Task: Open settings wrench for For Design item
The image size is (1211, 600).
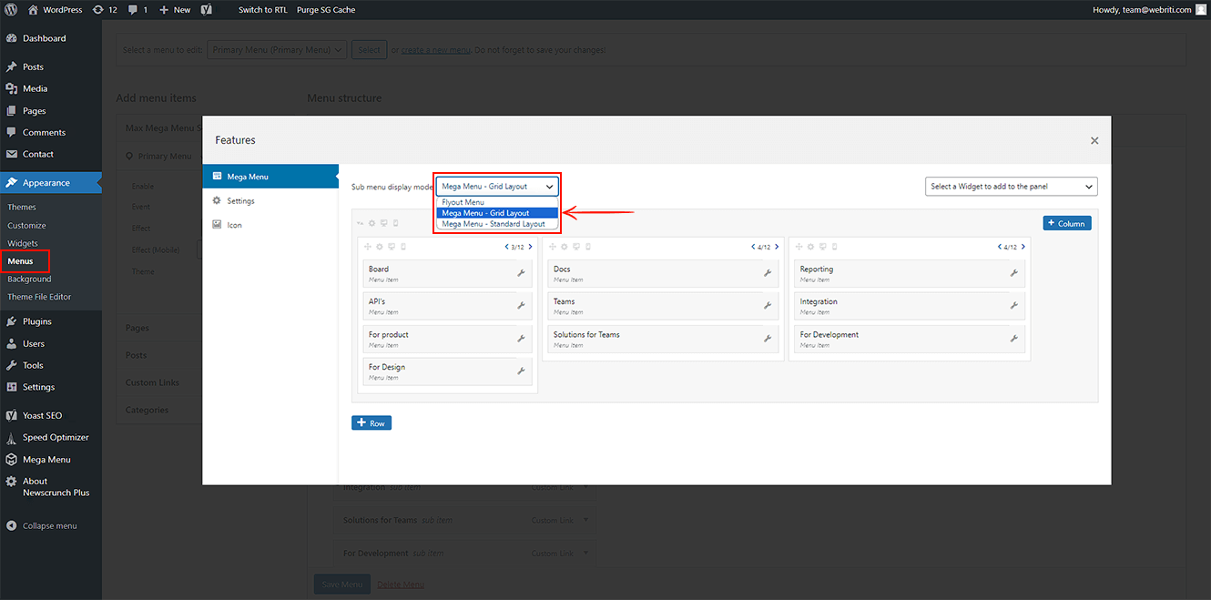Action: click(521, 371)
